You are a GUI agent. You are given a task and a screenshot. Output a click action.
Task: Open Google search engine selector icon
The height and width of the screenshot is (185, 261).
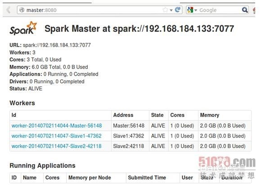click(x=190, y=10)
